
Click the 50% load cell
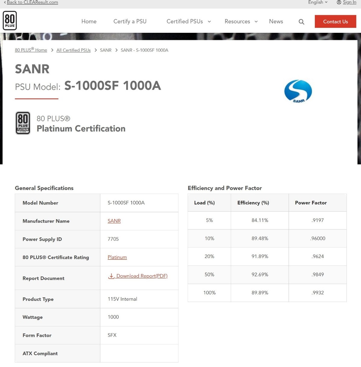click(209, 274)
